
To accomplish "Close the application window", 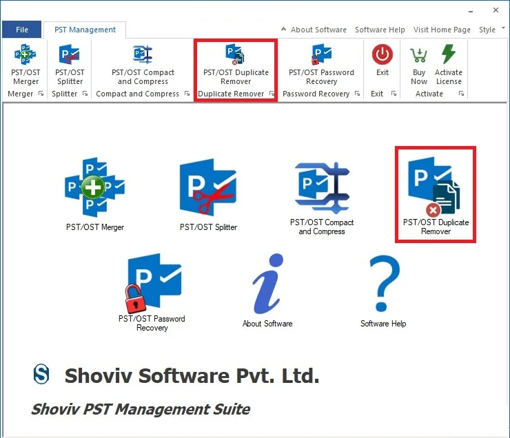I will 496,10.
